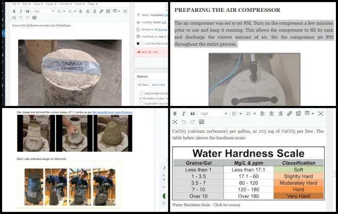This screenshot has width=338, height=214.
Task: Toggle the Lock Modified Date switch
Action: point(140,44)
